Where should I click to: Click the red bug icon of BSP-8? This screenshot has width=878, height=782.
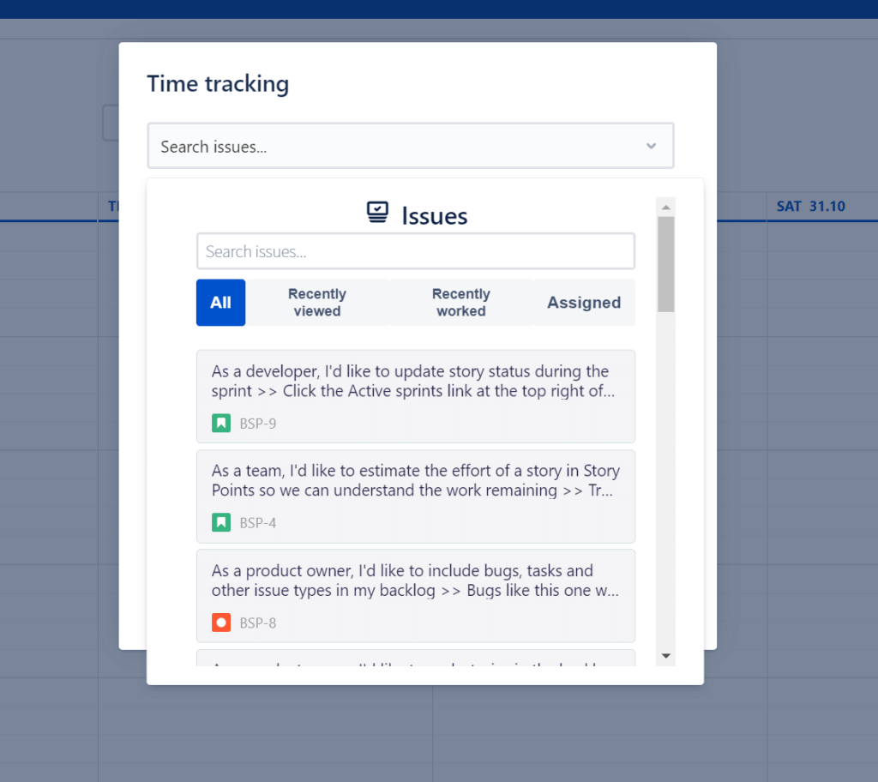(221, 623)
